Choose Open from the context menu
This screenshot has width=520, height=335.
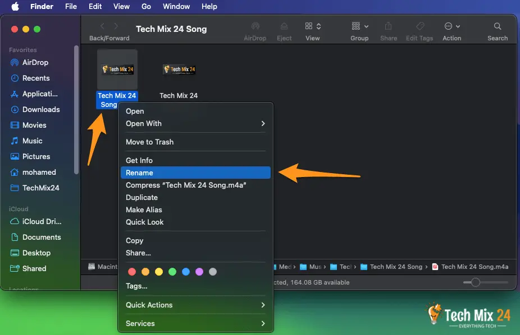pos(195,111)
